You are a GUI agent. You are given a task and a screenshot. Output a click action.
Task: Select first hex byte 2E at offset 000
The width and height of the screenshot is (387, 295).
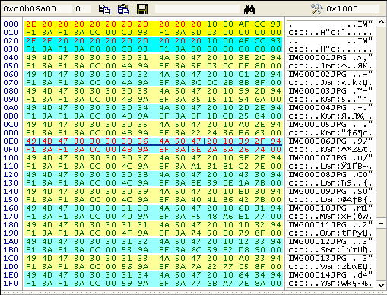pyautogui.click(x=31, y=24)
